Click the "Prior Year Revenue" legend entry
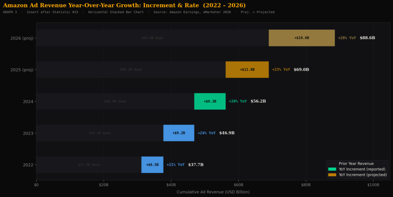This screenshot has height=197, width=393. (356, 164)
